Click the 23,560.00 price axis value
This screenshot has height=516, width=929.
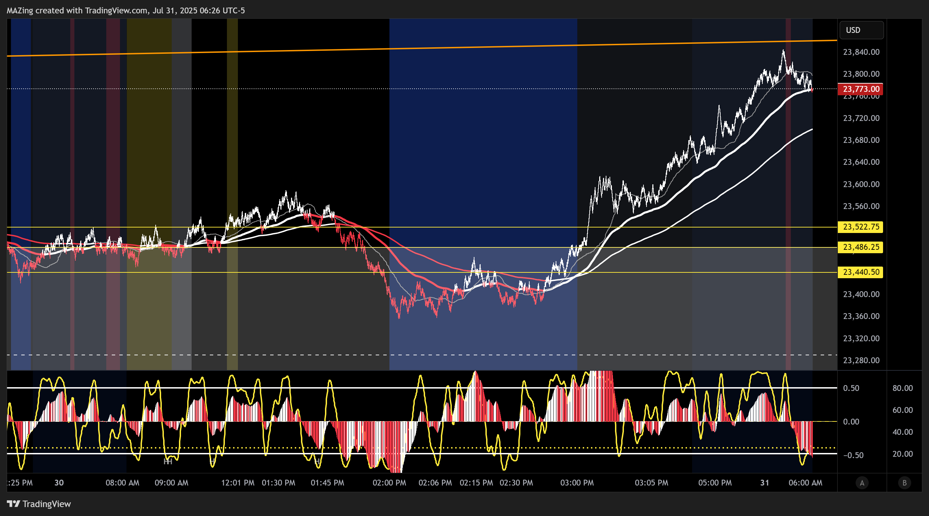(861, 206)
